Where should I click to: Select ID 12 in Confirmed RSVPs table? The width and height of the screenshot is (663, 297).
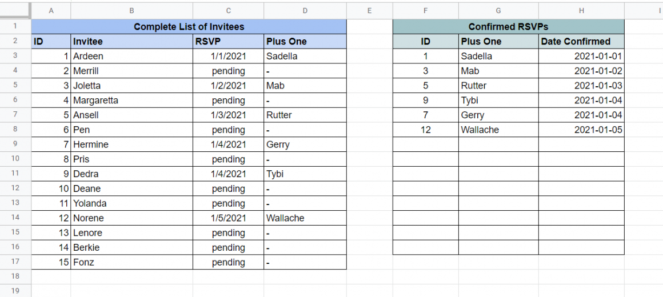[x=425, y=130]
